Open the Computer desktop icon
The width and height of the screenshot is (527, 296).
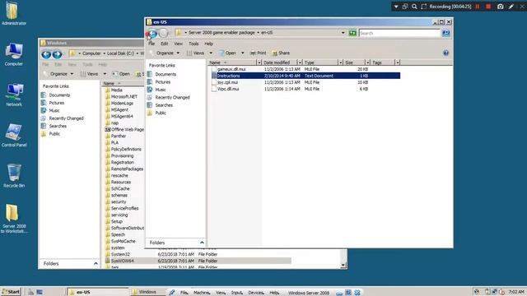(x=14, y=54)
